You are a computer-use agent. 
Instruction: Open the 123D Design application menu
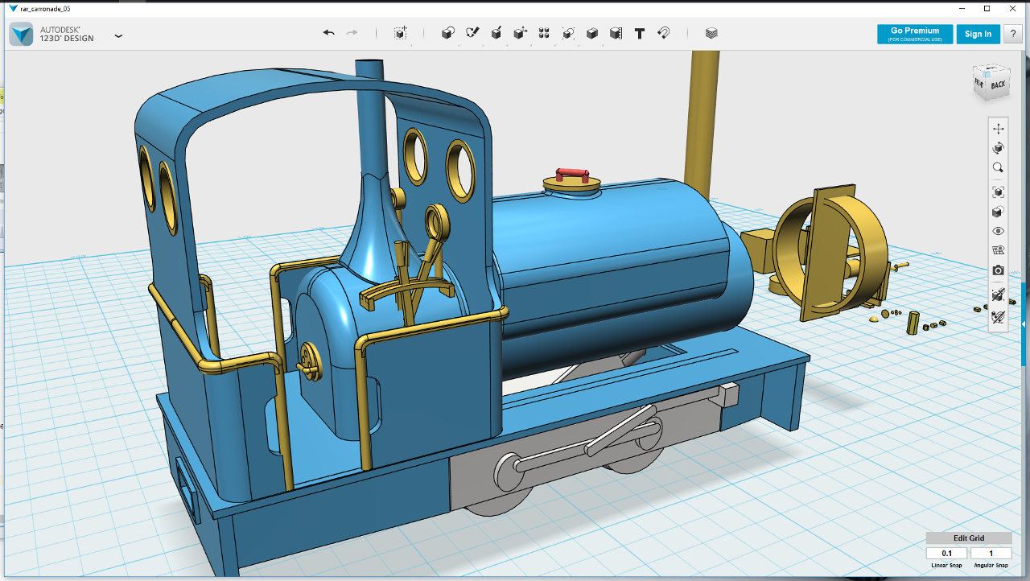[x=118, y=35]
